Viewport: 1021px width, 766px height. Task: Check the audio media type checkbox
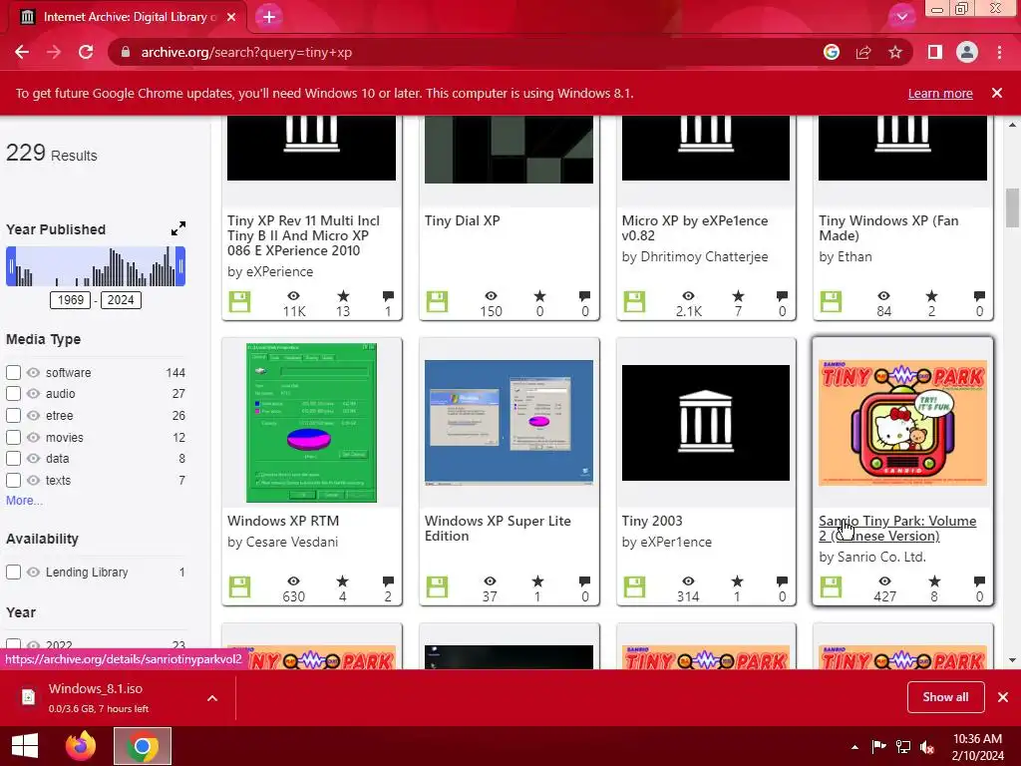pos(13,393)
